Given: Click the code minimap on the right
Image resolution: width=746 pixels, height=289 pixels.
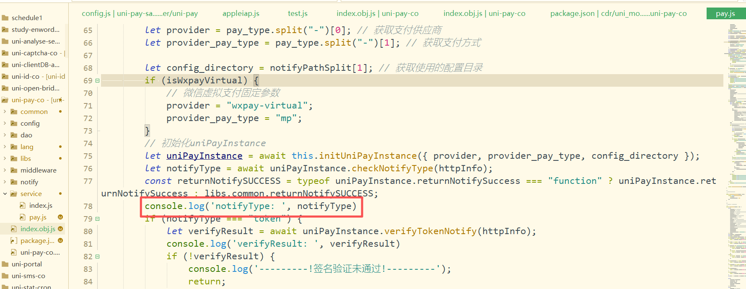Looking at the screenshot, I should coord(736,147).
